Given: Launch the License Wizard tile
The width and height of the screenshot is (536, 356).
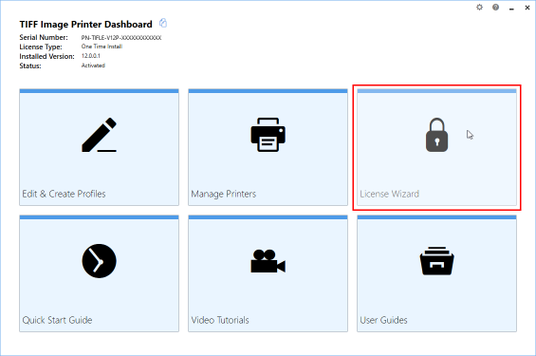Looking at the screenshot, I should pyautogui.click(x=436, y=147).
